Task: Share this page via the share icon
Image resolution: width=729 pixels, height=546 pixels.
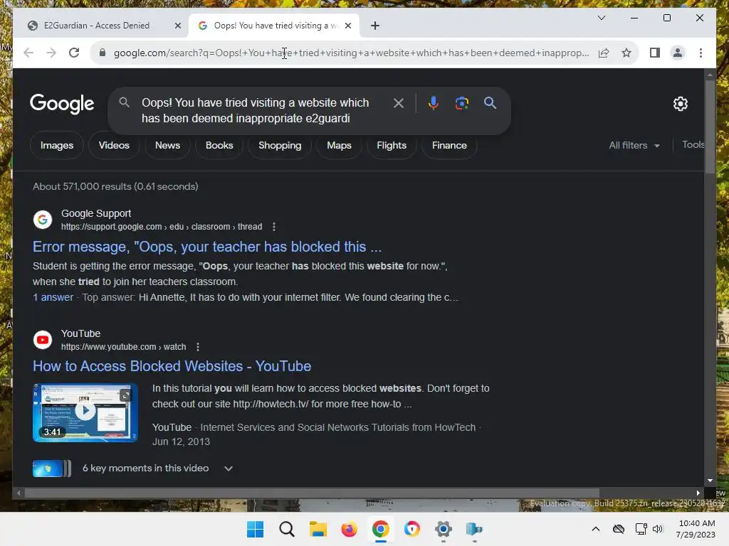Action: [604, 53]
